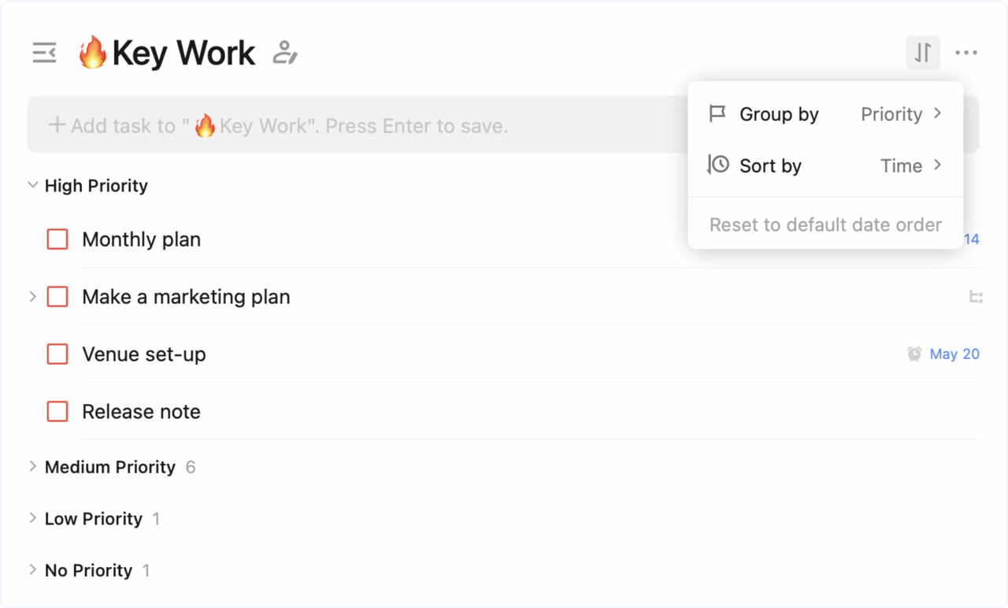Viewport: 1008px width, 608px height.
Task: Click the plus icon in the add task field
Action: pyautogui.click(x=57, y=124)
